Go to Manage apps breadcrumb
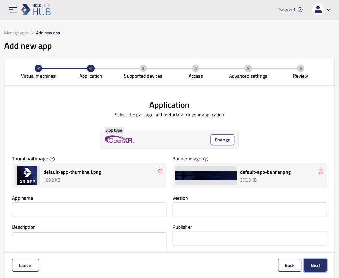The image size is (339, 278). pyautogui.click(x=16, y=33)
